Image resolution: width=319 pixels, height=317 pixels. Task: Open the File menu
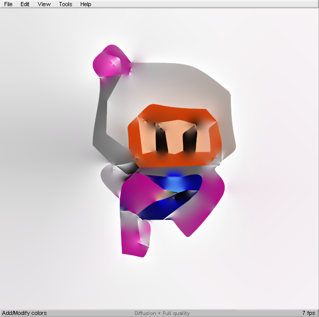[8, 4]
